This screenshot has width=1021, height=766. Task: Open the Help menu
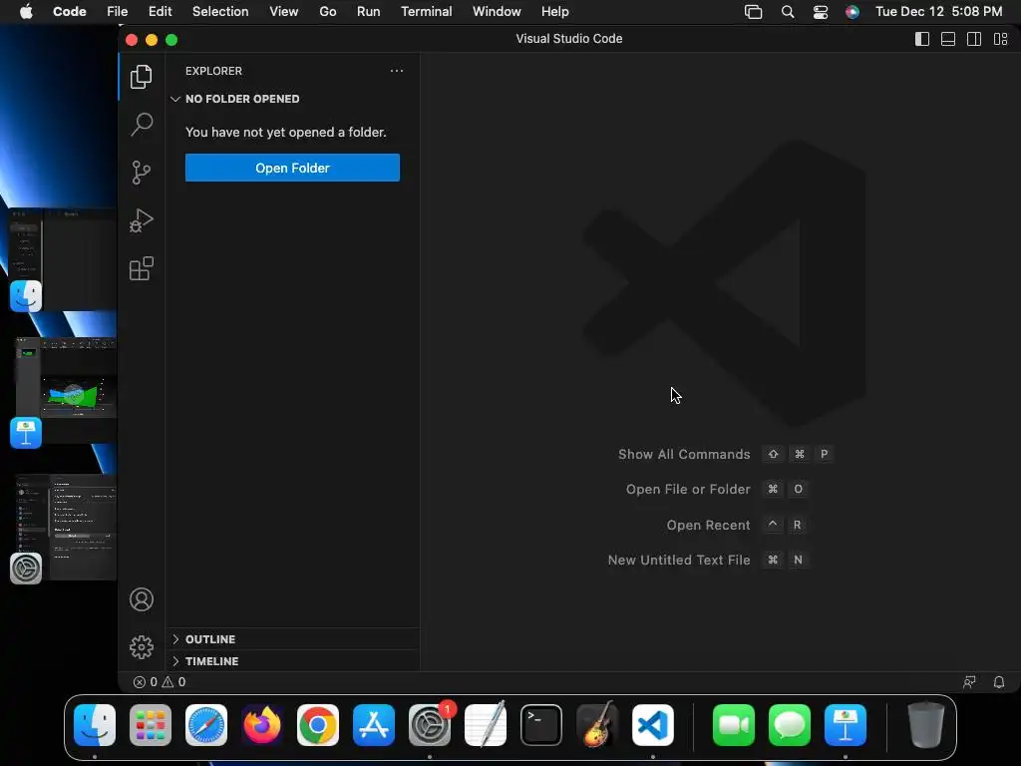click(554, 12)
